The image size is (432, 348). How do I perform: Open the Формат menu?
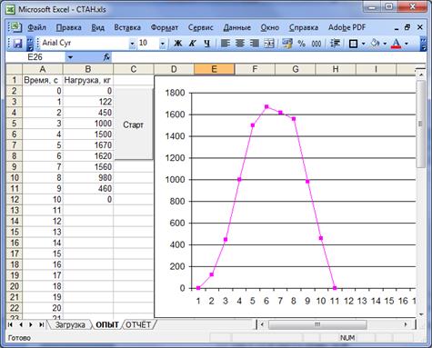click(x=165, y=27)
